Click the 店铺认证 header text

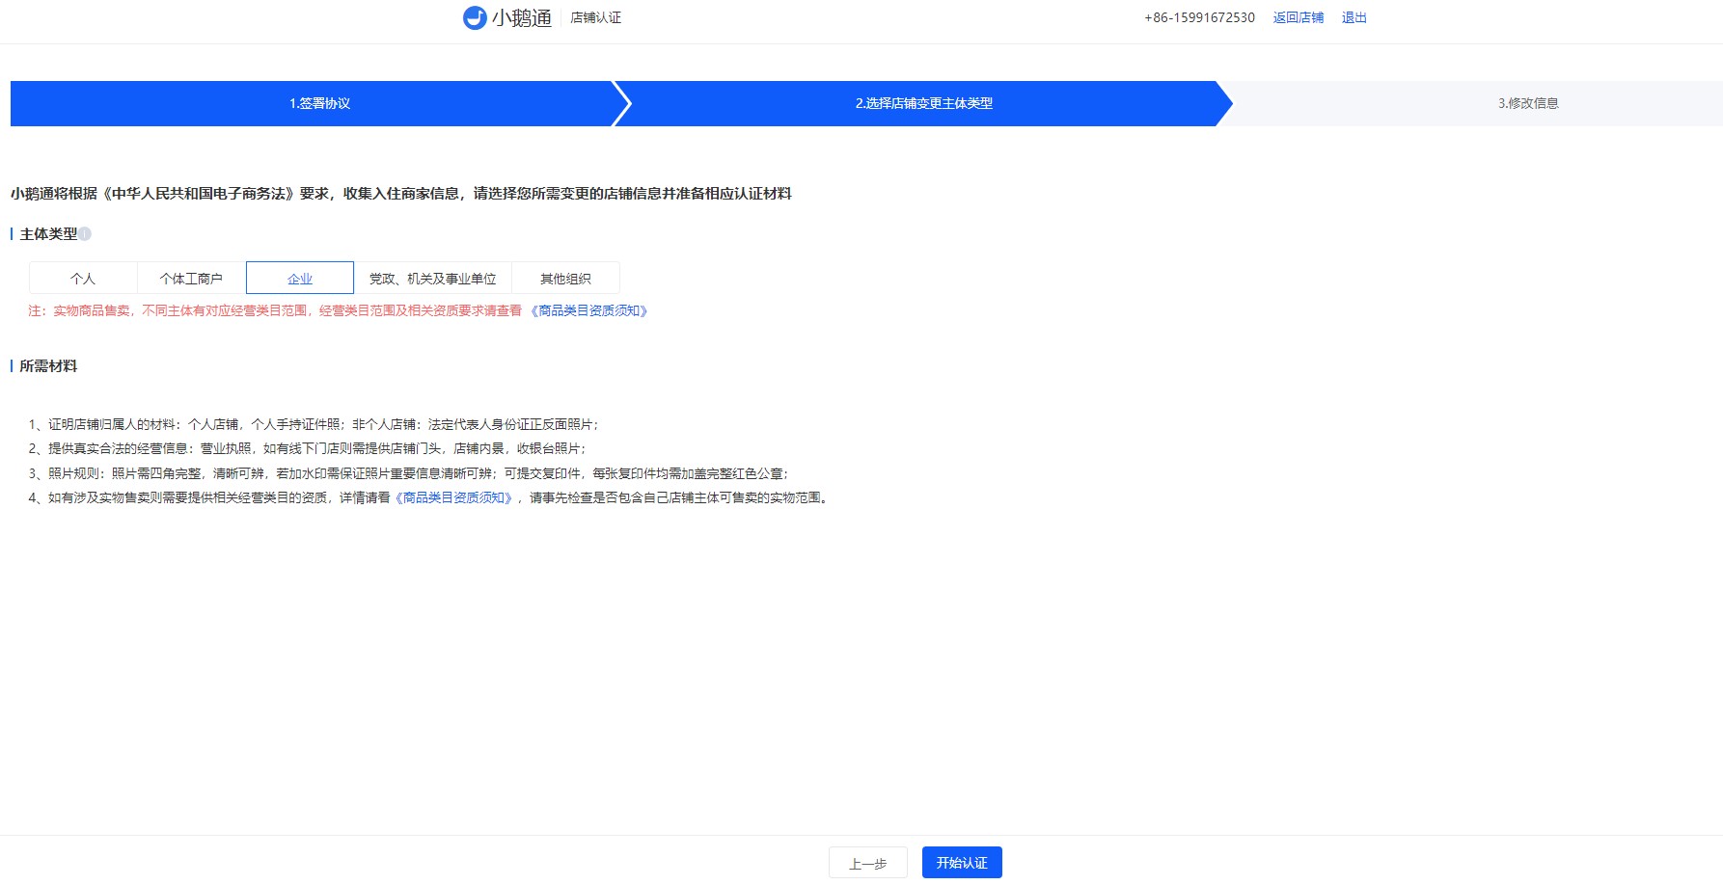pos(595,17)
